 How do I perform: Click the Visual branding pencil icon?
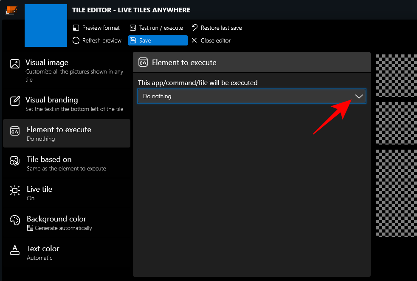click(15, 101)
